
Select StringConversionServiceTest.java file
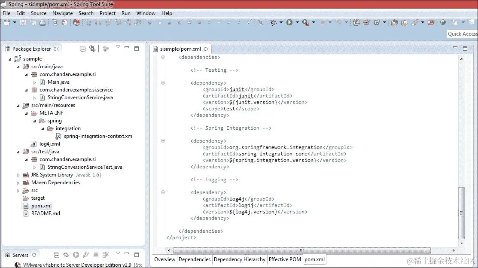(x=85, y=167)
